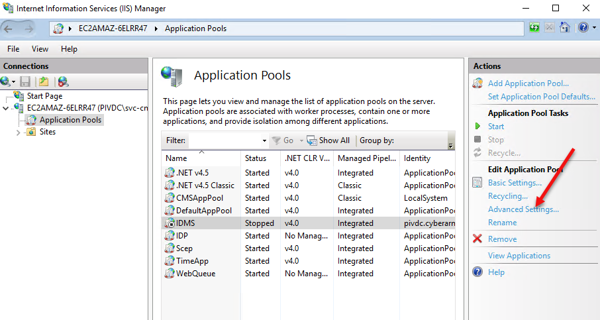Click the green Start play icon
This screenshot has height=320, width=600.
[x=477, y=126]
